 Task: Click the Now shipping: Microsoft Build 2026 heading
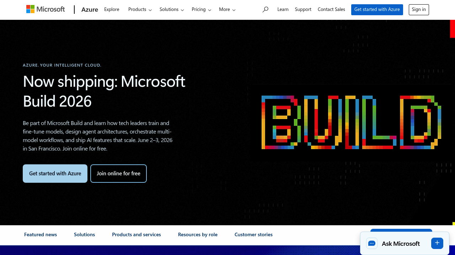coord(104,91)
